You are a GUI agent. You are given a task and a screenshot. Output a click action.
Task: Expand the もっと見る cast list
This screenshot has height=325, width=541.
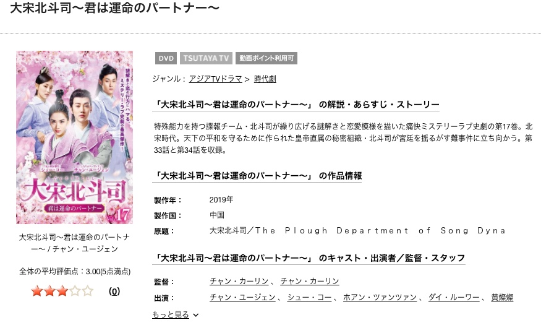(x=171, y=314)
